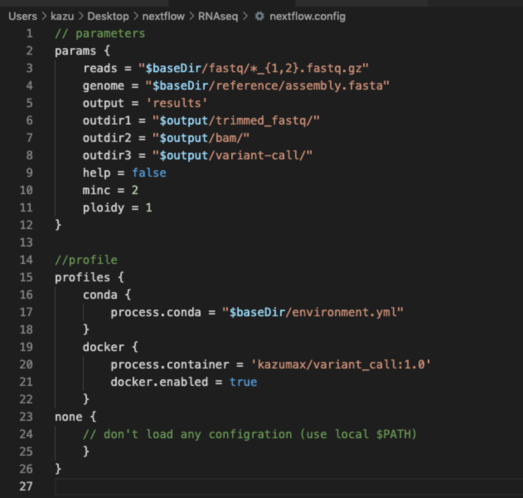Select the Desktop breadcrumb segment

(x=108, y=16)
